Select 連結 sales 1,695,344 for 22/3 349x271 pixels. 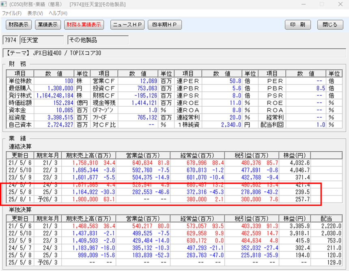pos(85,170)
